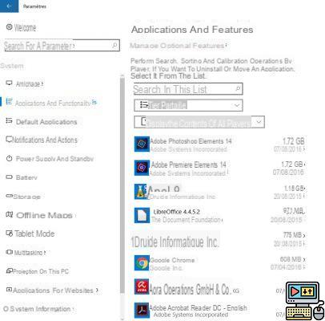Image resolution: width=325 pixels, height=321 pixels.
Task: Click the display monitor icon in sidebar
Action: [x=10, y=83]
